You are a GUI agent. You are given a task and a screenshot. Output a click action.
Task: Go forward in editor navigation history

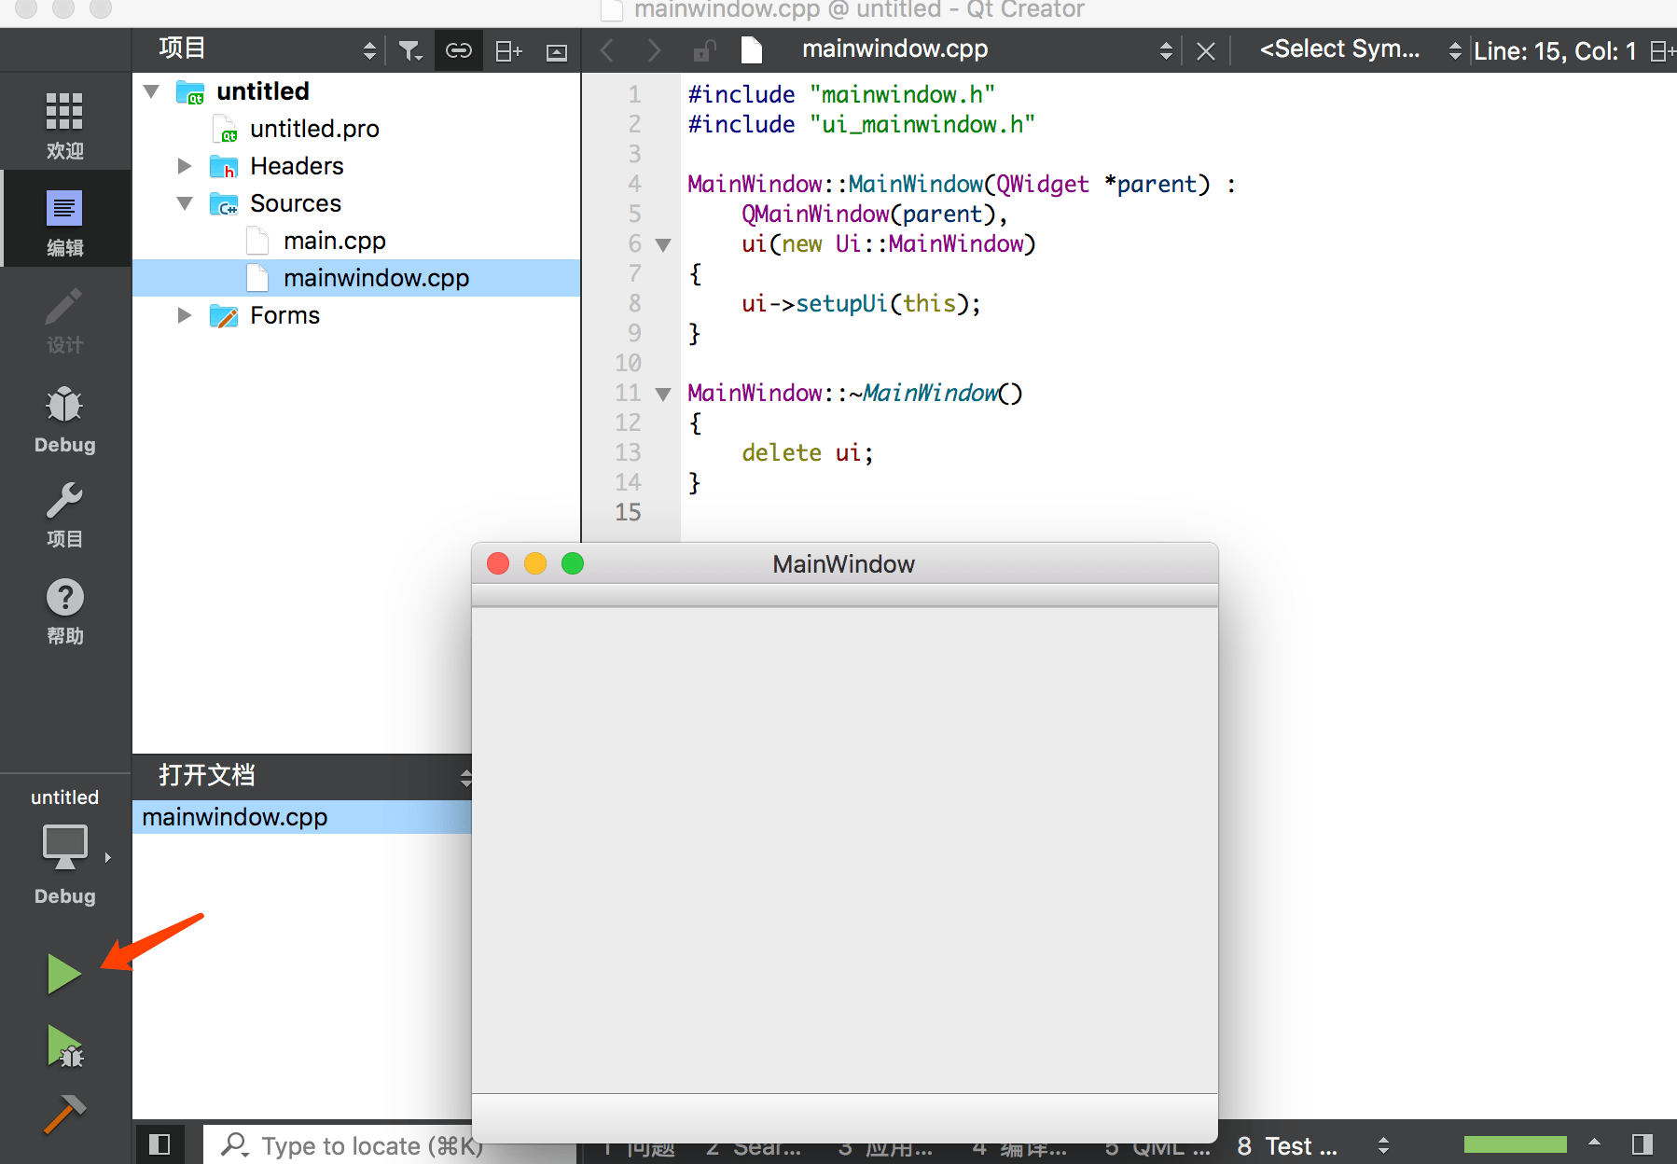[654, 50]
